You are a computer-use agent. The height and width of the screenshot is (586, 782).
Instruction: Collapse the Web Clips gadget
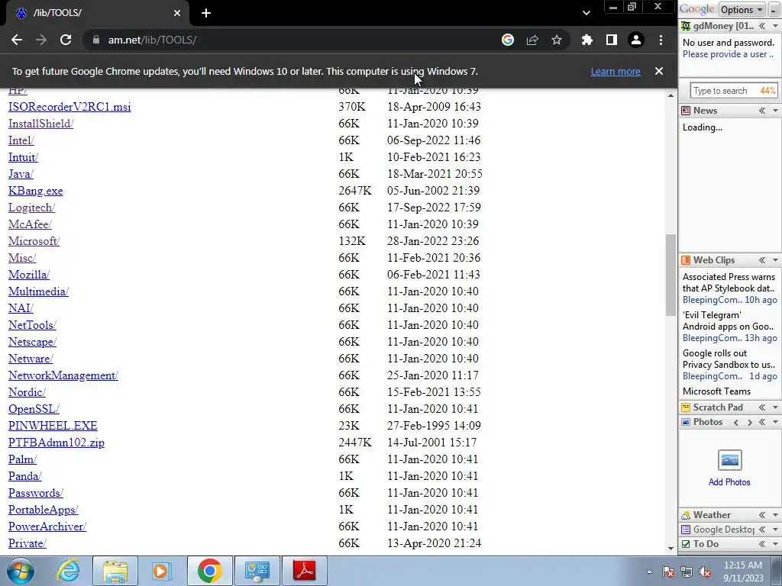click(762, 260)
